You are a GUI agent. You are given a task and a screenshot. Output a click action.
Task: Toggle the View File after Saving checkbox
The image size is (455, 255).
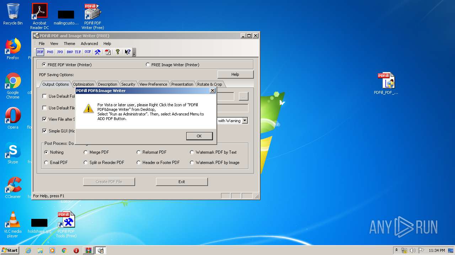coord(44,119)
